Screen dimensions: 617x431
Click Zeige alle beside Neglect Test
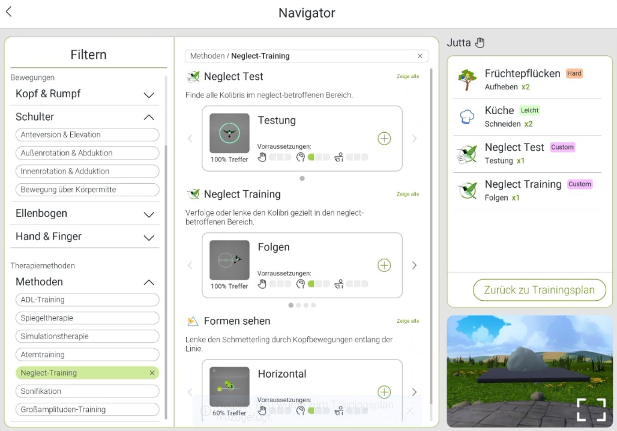coord(408,77)
